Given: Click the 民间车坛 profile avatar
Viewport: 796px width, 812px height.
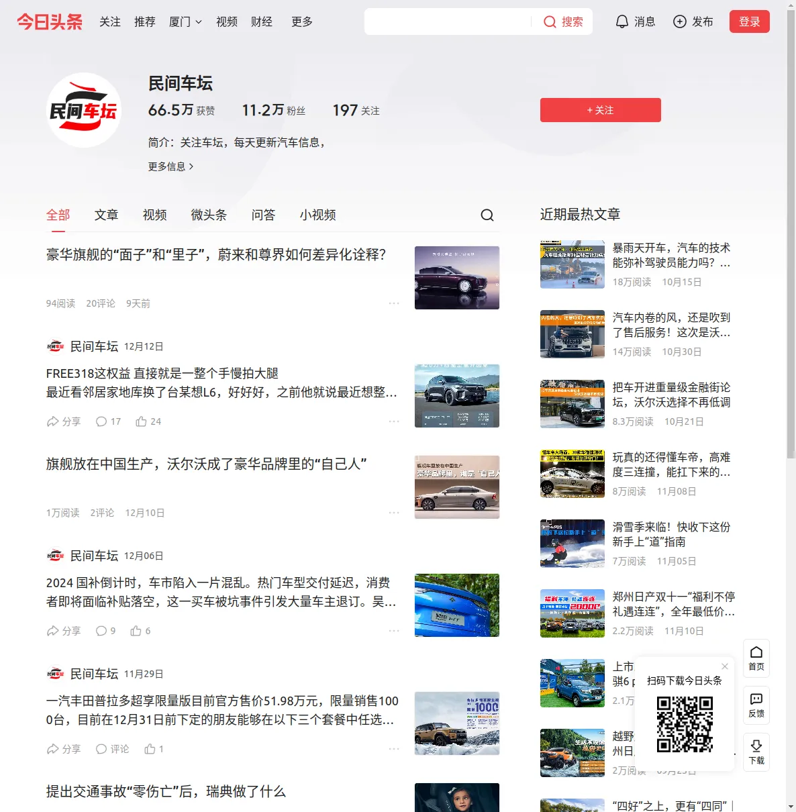Looking at the screenshot, I should (84, 110).
